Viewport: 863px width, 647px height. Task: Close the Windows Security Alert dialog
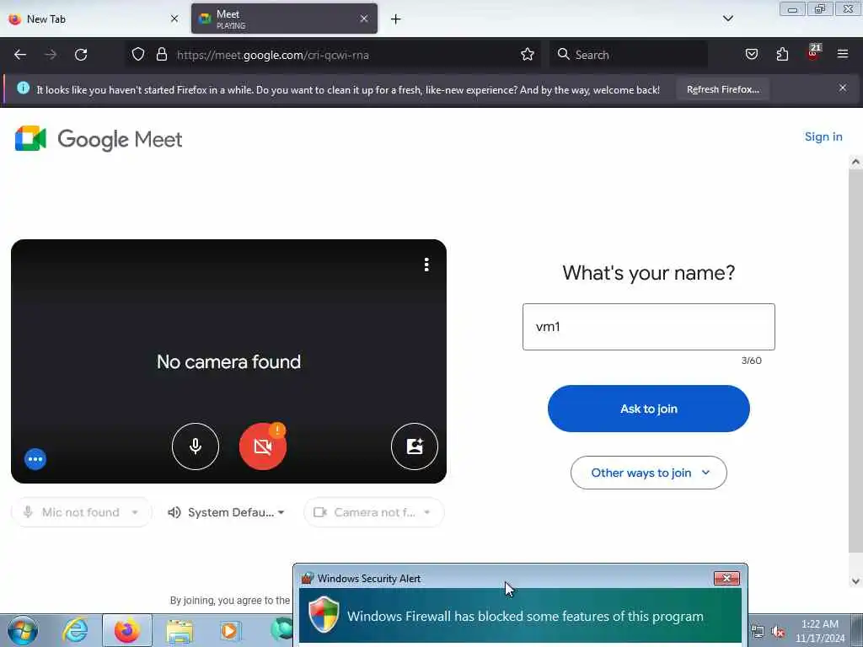tap(726, 578)
